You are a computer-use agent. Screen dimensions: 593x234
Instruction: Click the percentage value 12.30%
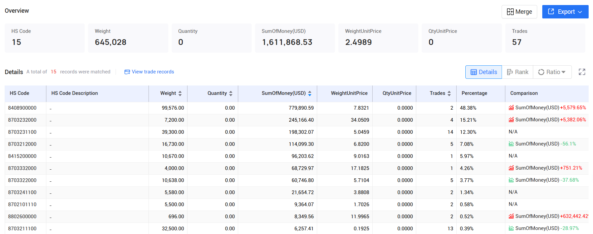pyautogui.click(x=468, y=132)
